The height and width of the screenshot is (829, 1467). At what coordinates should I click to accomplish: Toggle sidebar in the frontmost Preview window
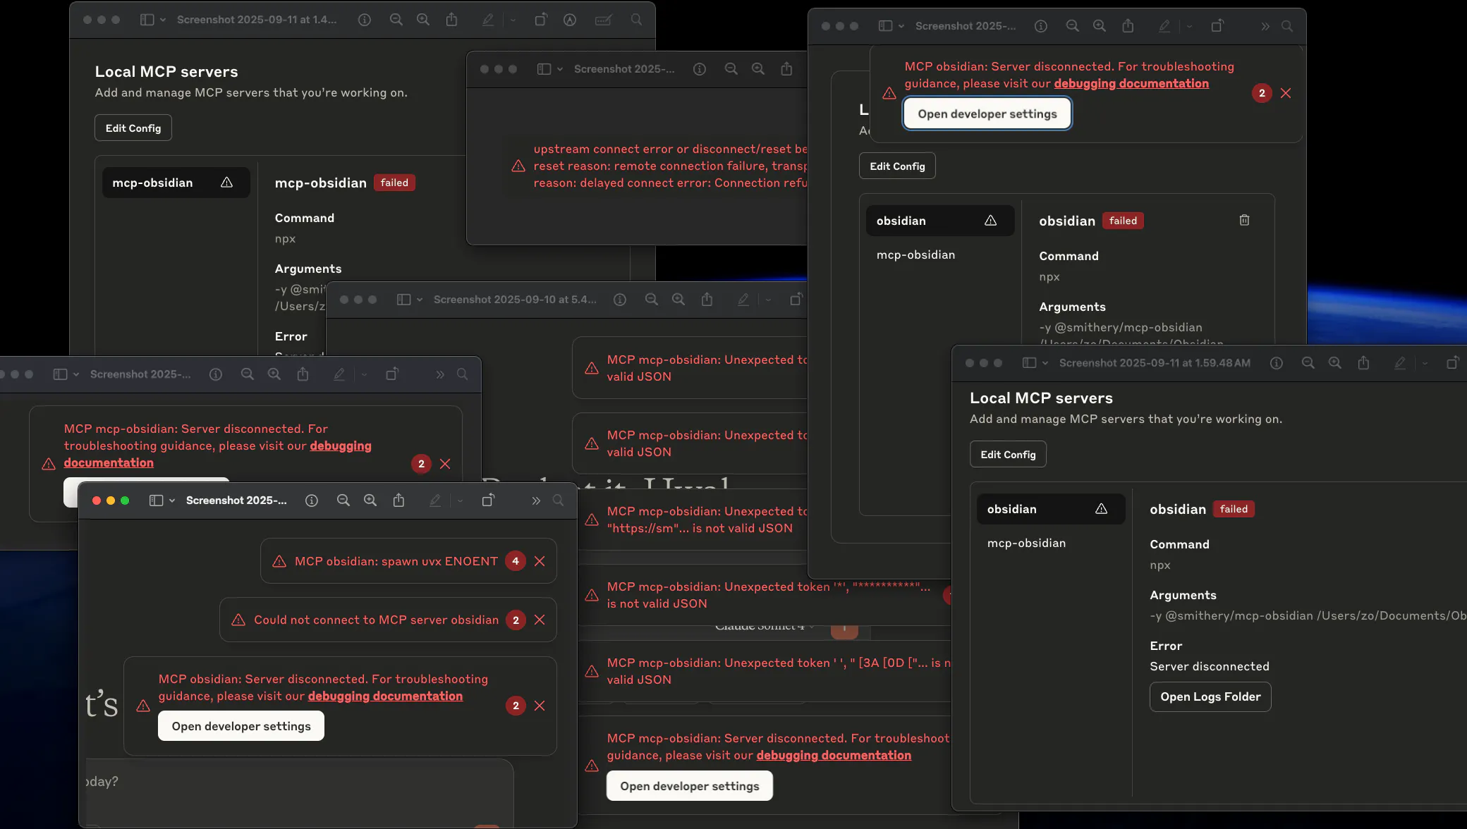point(156,501)
